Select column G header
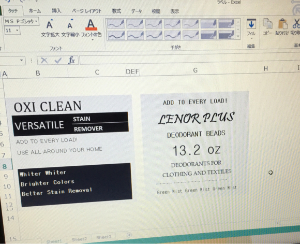The image size is (300, 244). [x=195, y=70]
